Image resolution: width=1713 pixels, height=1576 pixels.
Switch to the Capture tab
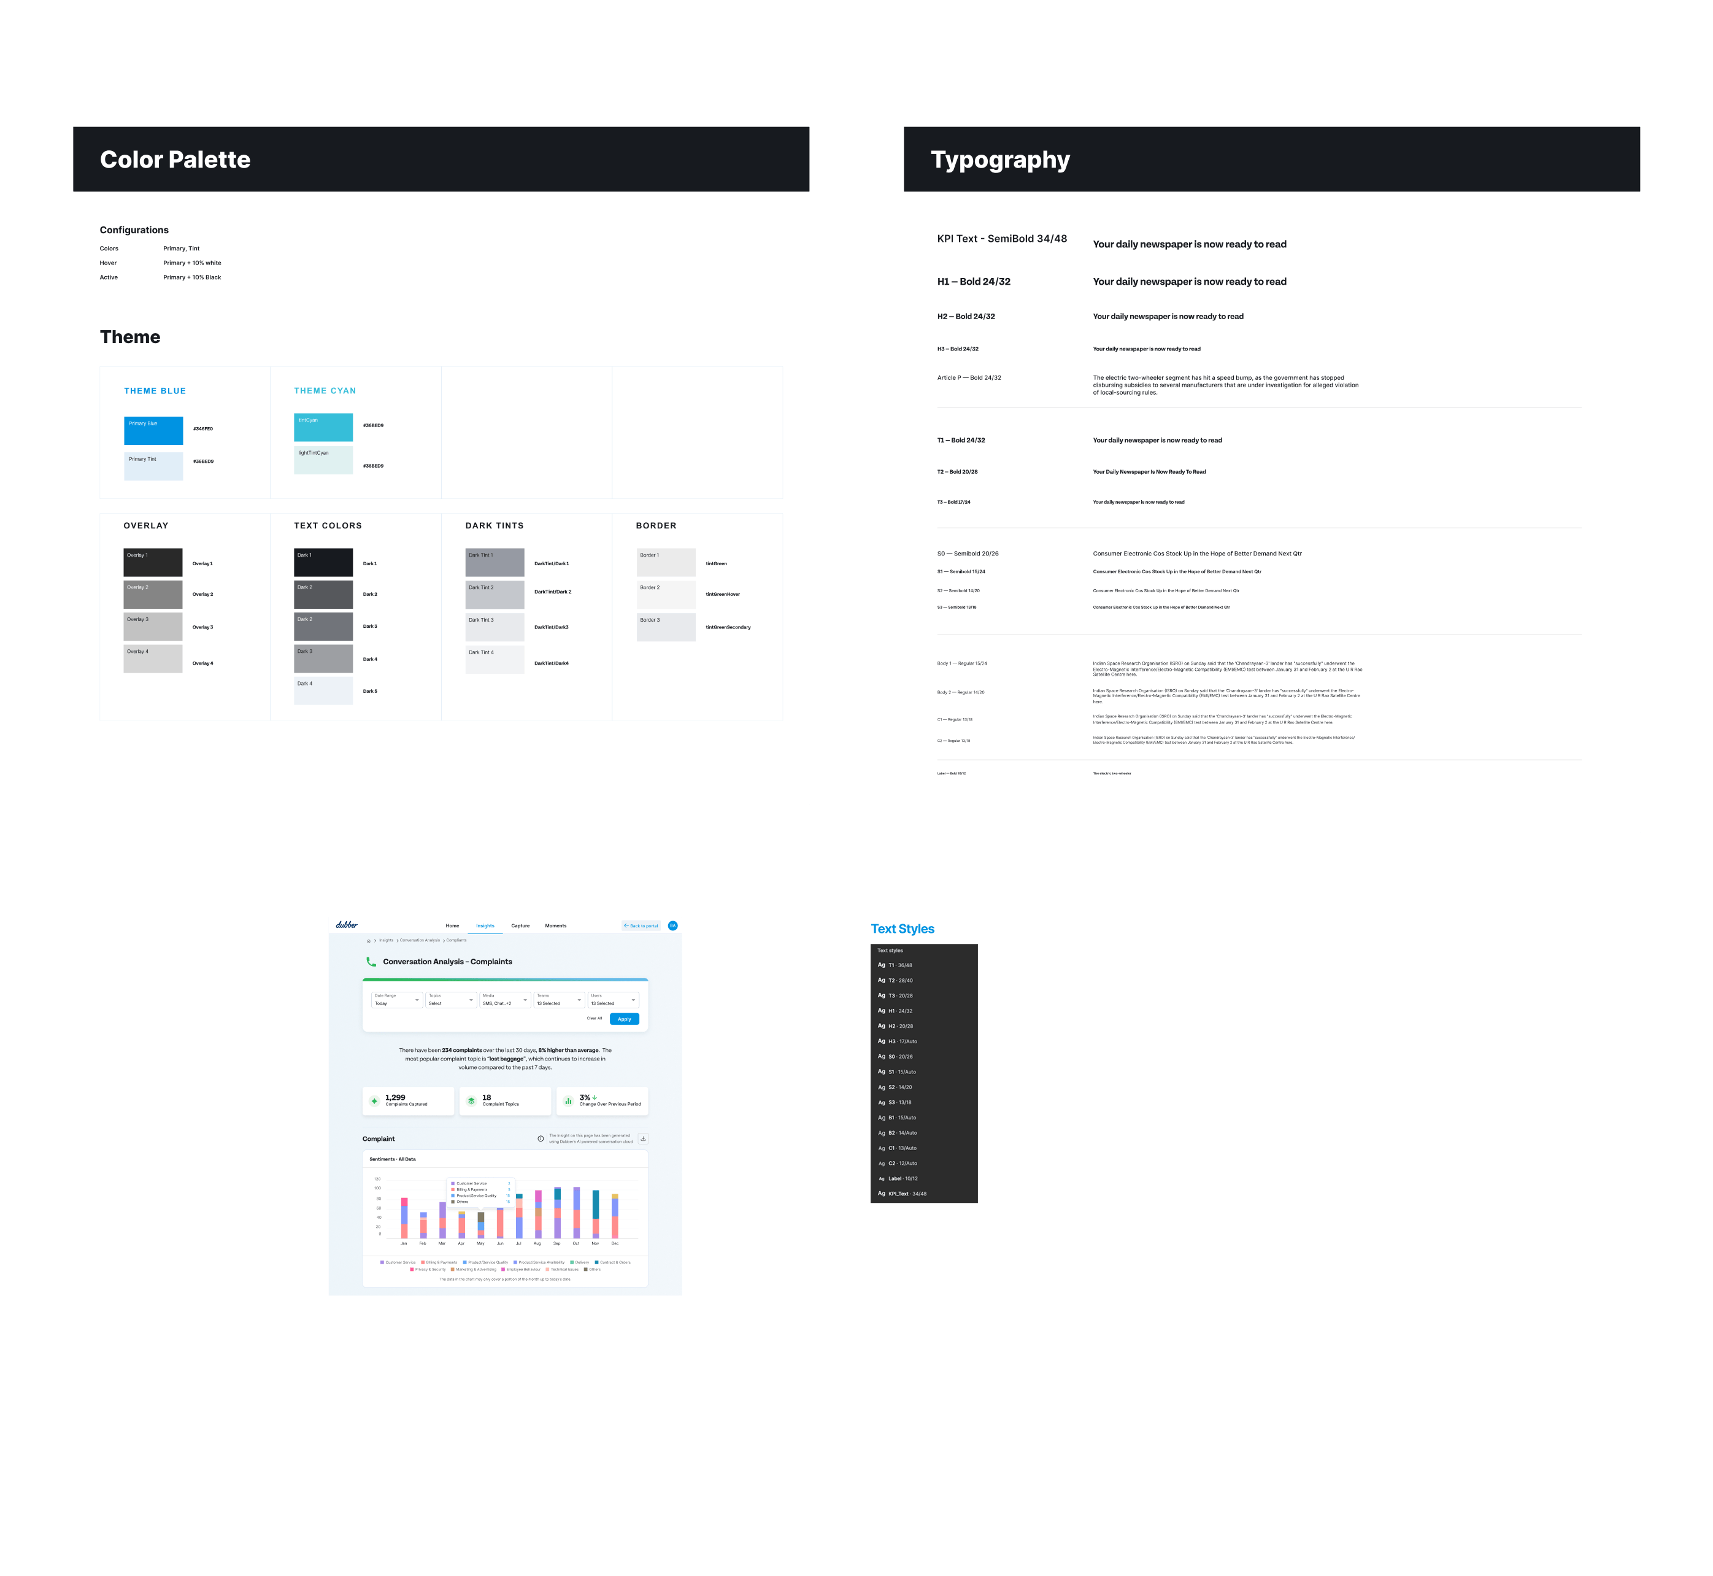(520, 925)
